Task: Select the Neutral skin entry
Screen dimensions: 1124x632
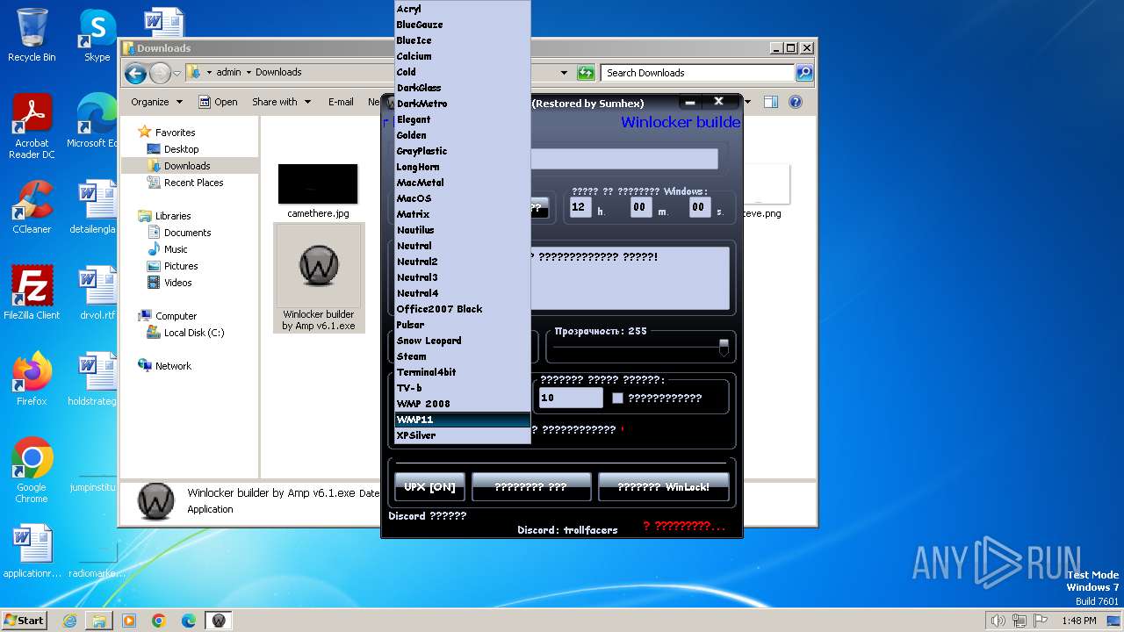Action: click(463, 246)
